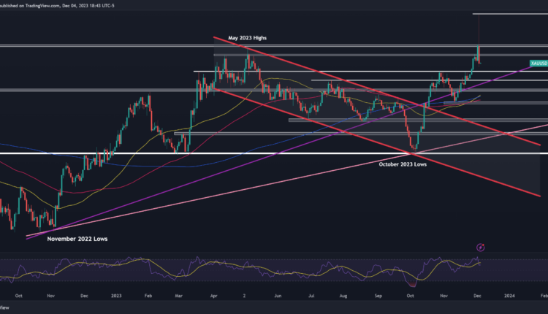
Task: Click the purple lightning-bolt event icon
Action: pyautogui.click(x=481, y=248)
